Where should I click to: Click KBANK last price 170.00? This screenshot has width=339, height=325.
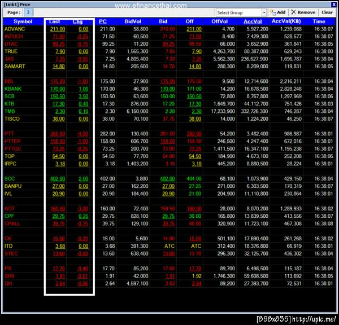[x=58, y=89]
